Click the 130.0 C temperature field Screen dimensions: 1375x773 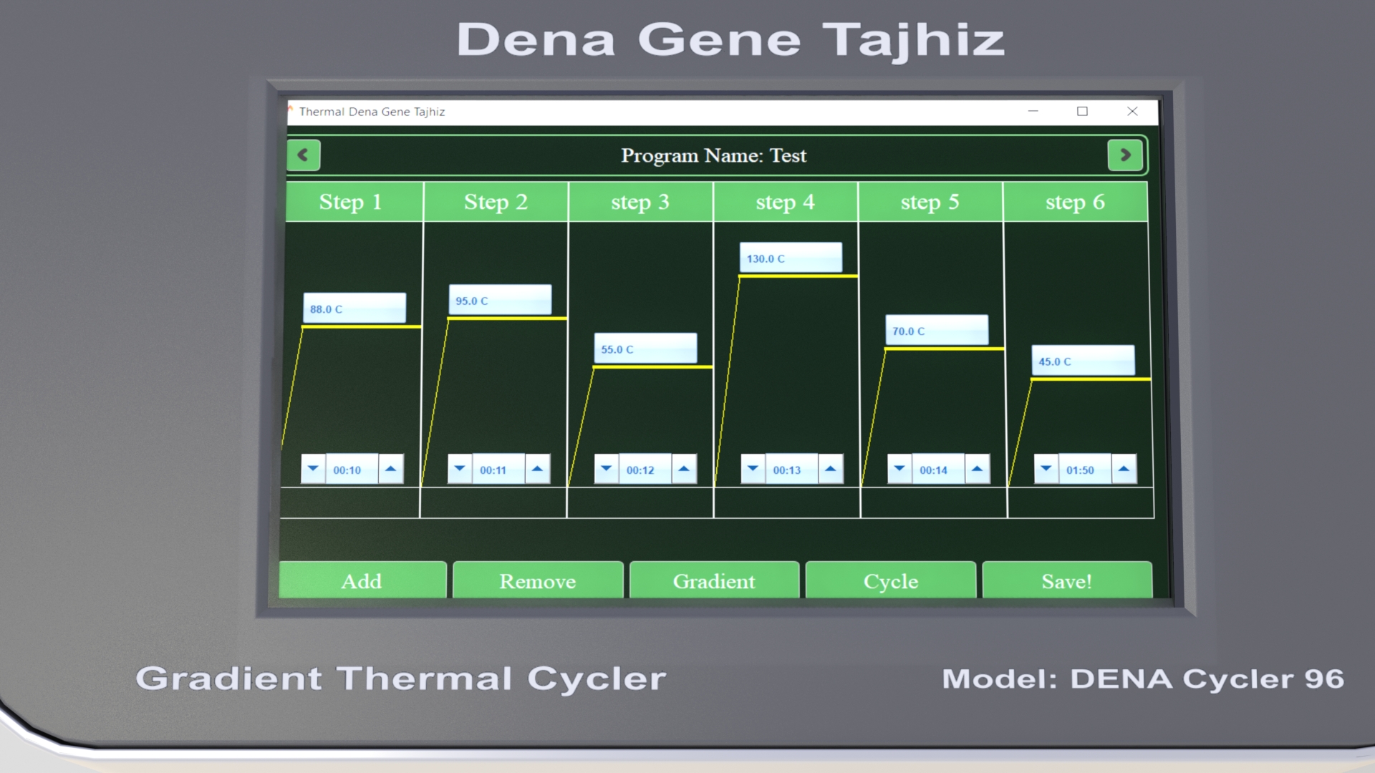791,258
